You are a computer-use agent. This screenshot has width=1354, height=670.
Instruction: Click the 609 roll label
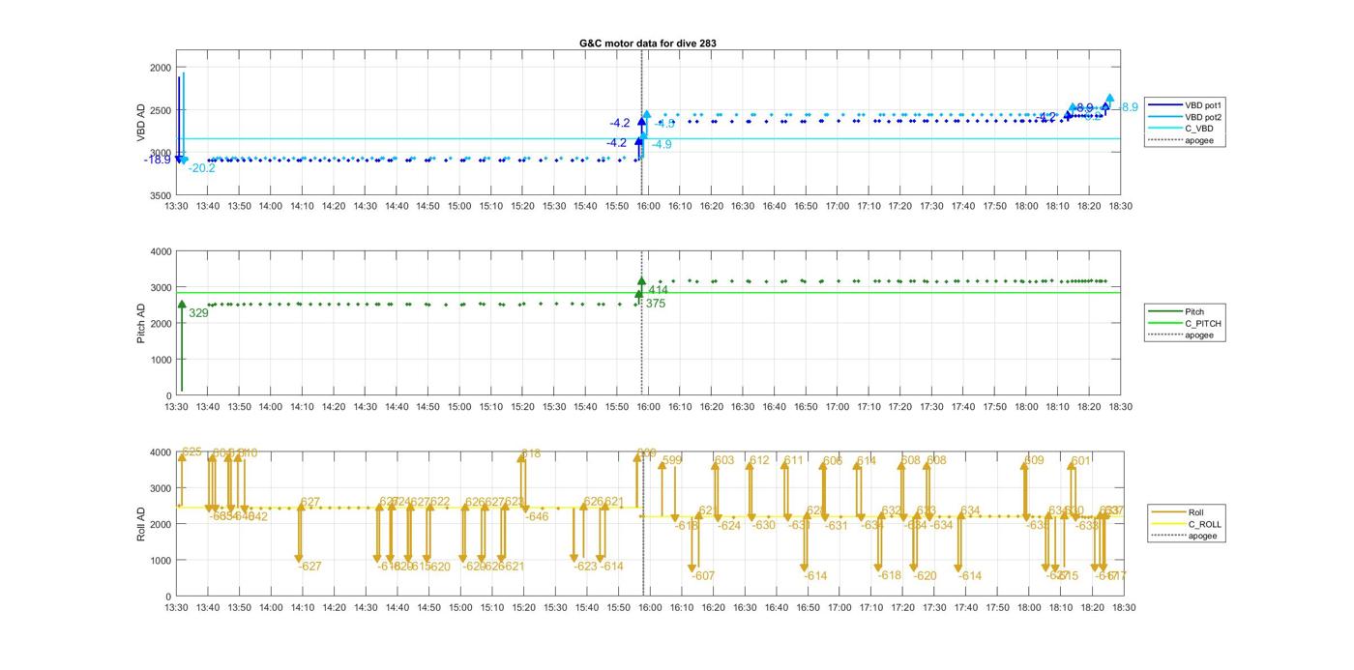(x=1034, y=461)
